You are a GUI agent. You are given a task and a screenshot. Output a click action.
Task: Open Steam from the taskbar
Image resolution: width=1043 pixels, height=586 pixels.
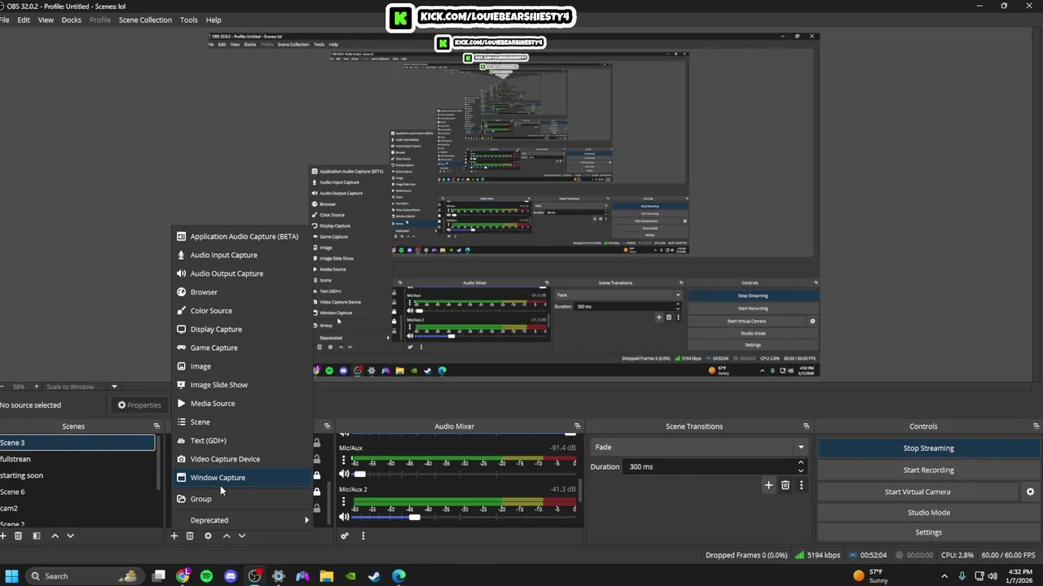click(374, 576)
